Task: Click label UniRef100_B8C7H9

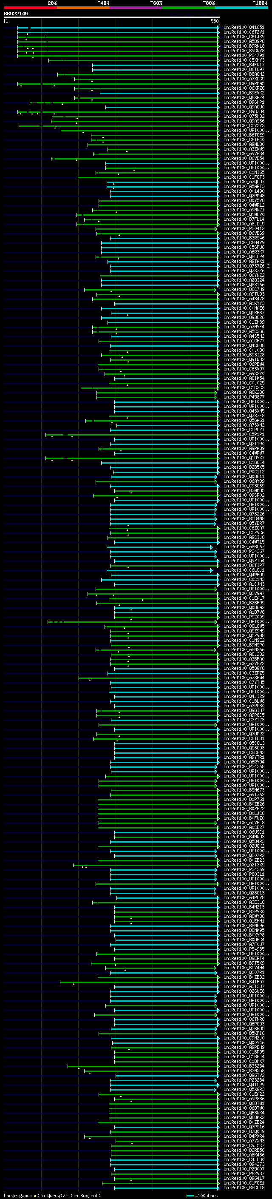Action: point(244,290)
